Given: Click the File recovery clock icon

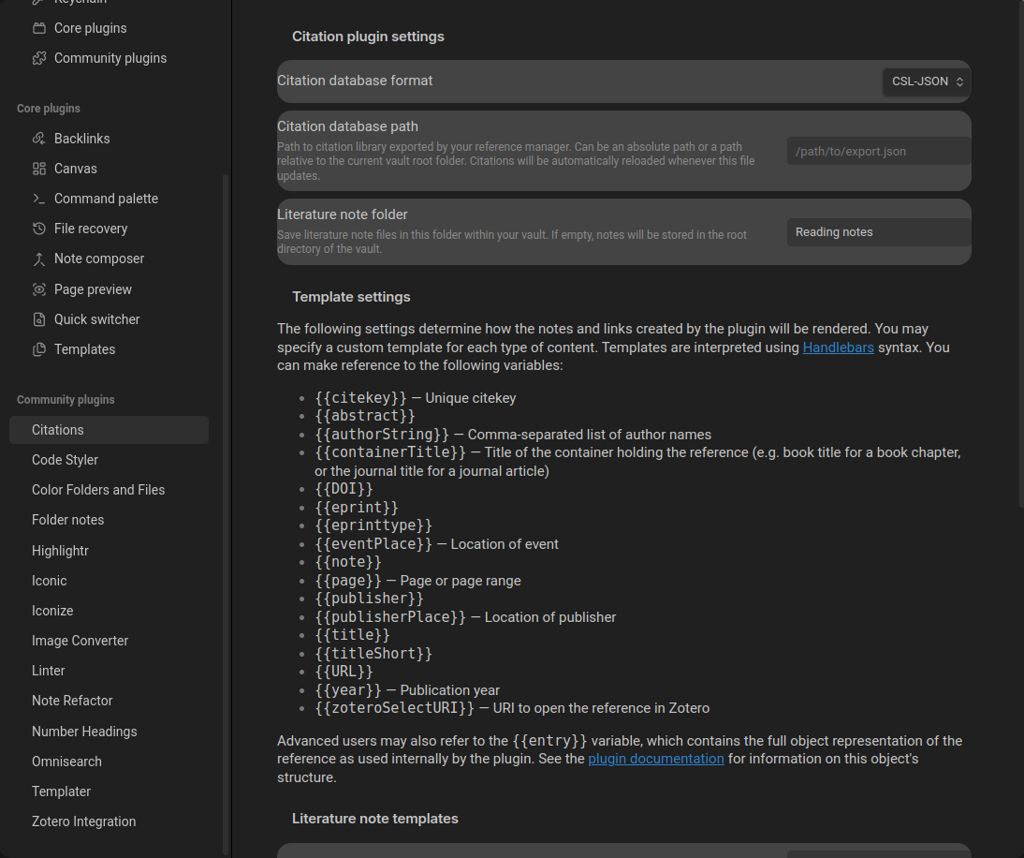Looking at the screenshot, I should point(39,229).
